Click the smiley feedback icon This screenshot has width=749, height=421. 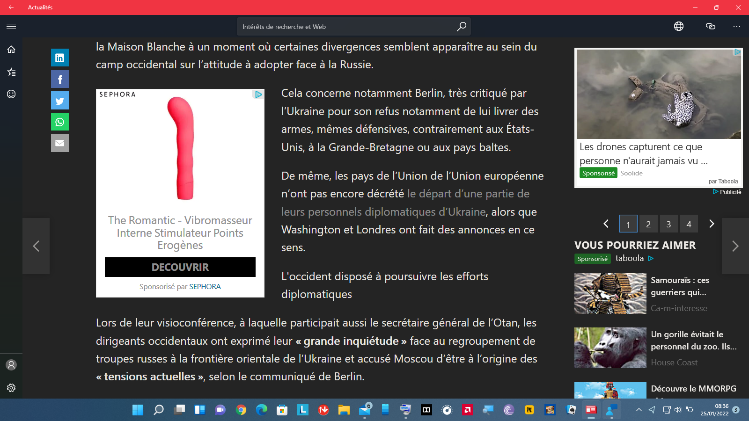11,94
